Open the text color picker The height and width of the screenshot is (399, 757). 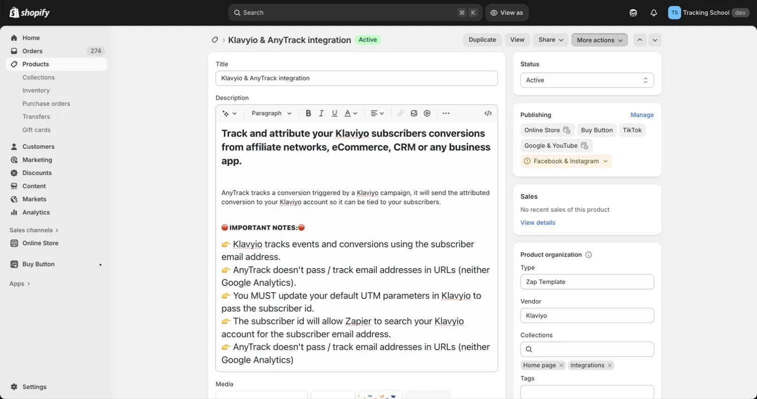[x=351, y=113]
